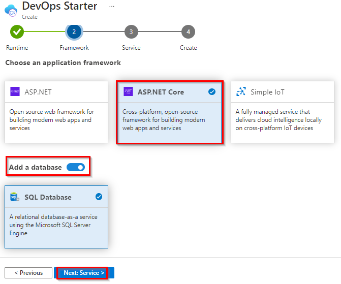Click the ASP.NET Core selected checkmark
The width and height of the screenshot is (341, 284).
[212, 92]
